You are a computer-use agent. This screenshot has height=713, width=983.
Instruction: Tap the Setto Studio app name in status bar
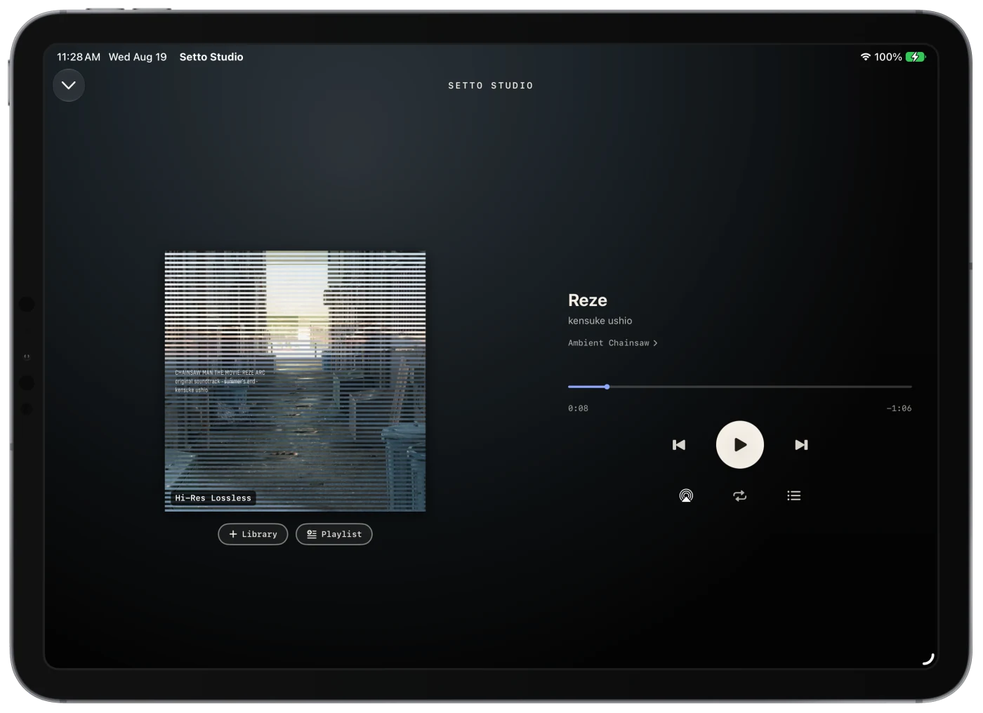click(211, 57)
